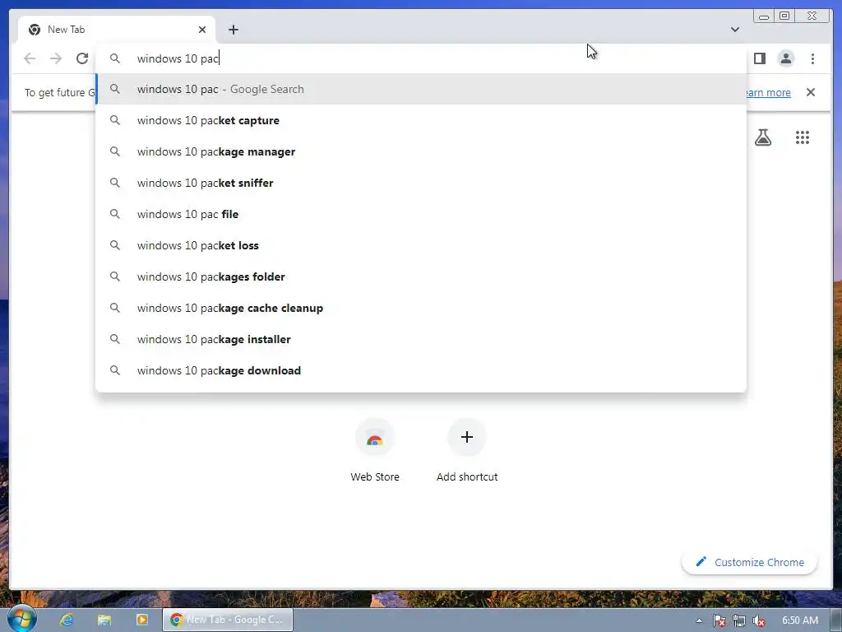Follow the Learn more link
This screenshot has height=632, width=842.
[768, 92]
